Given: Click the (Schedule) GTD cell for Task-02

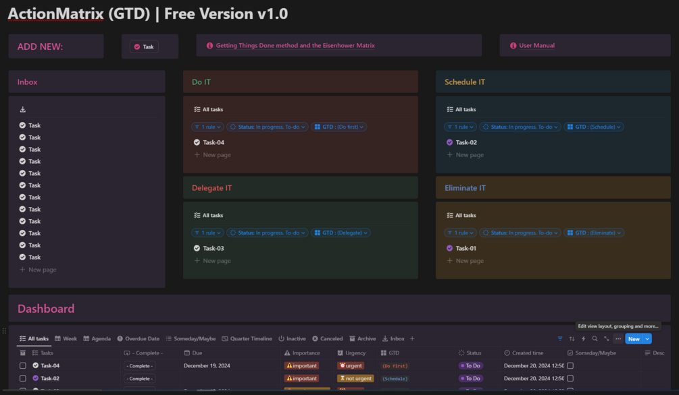Looking at the screenshot, I should pyautogui.click(x=395, y=379).
